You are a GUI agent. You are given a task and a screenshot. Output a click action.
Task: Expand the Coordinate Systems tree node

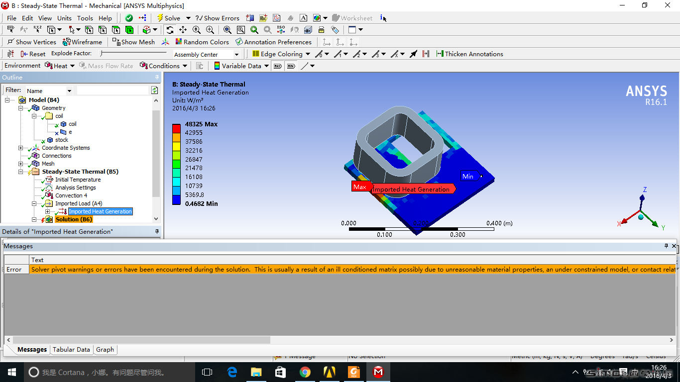(20, 148)
